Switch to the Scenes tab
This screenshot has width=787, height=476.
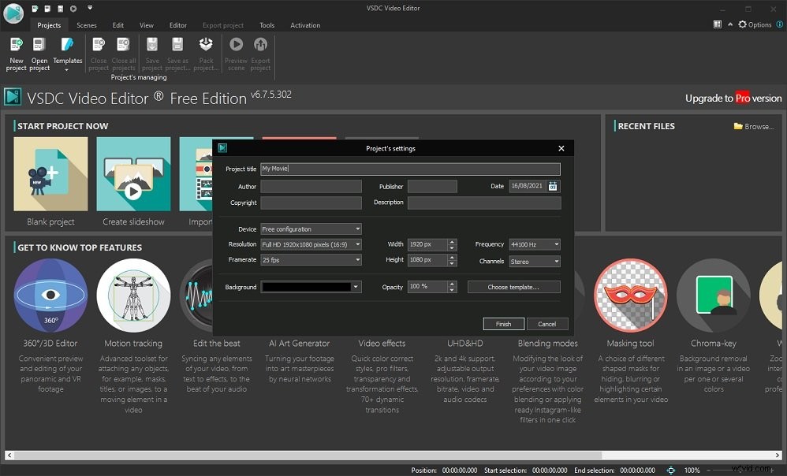coord(86,24)
